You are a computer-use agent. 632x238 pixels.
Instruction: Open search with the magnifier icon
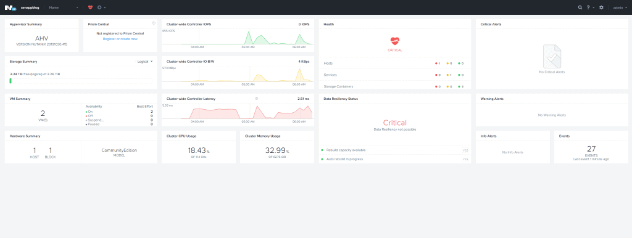pyautogui.click(x=580, y=7)
